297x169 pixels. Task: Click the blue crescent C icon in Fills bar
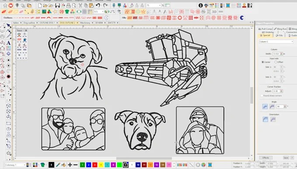tap(242, 18)
